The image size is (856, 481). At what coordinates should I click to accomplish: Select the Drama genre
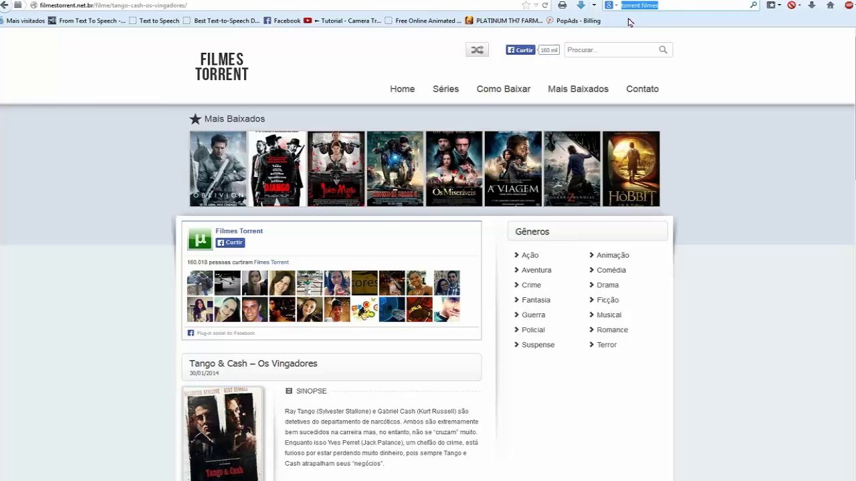coord(607,285)
